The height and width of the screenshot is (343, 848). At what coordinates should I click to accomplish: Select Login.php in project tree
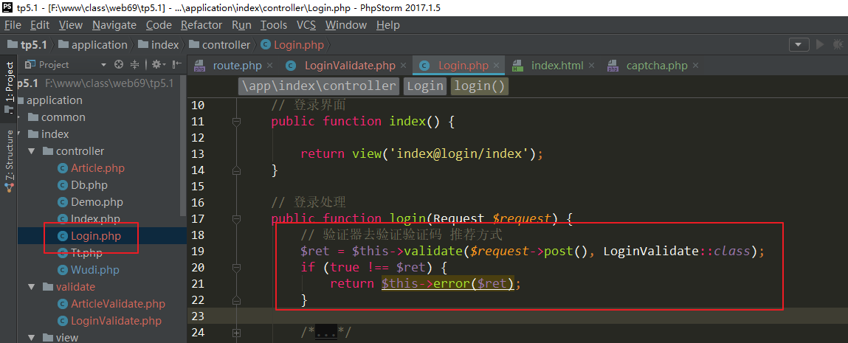96,236
